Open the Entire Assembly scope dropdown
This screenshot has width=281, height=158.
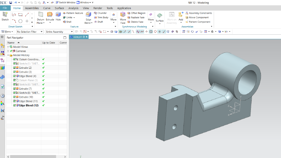[x=59, y=32]
